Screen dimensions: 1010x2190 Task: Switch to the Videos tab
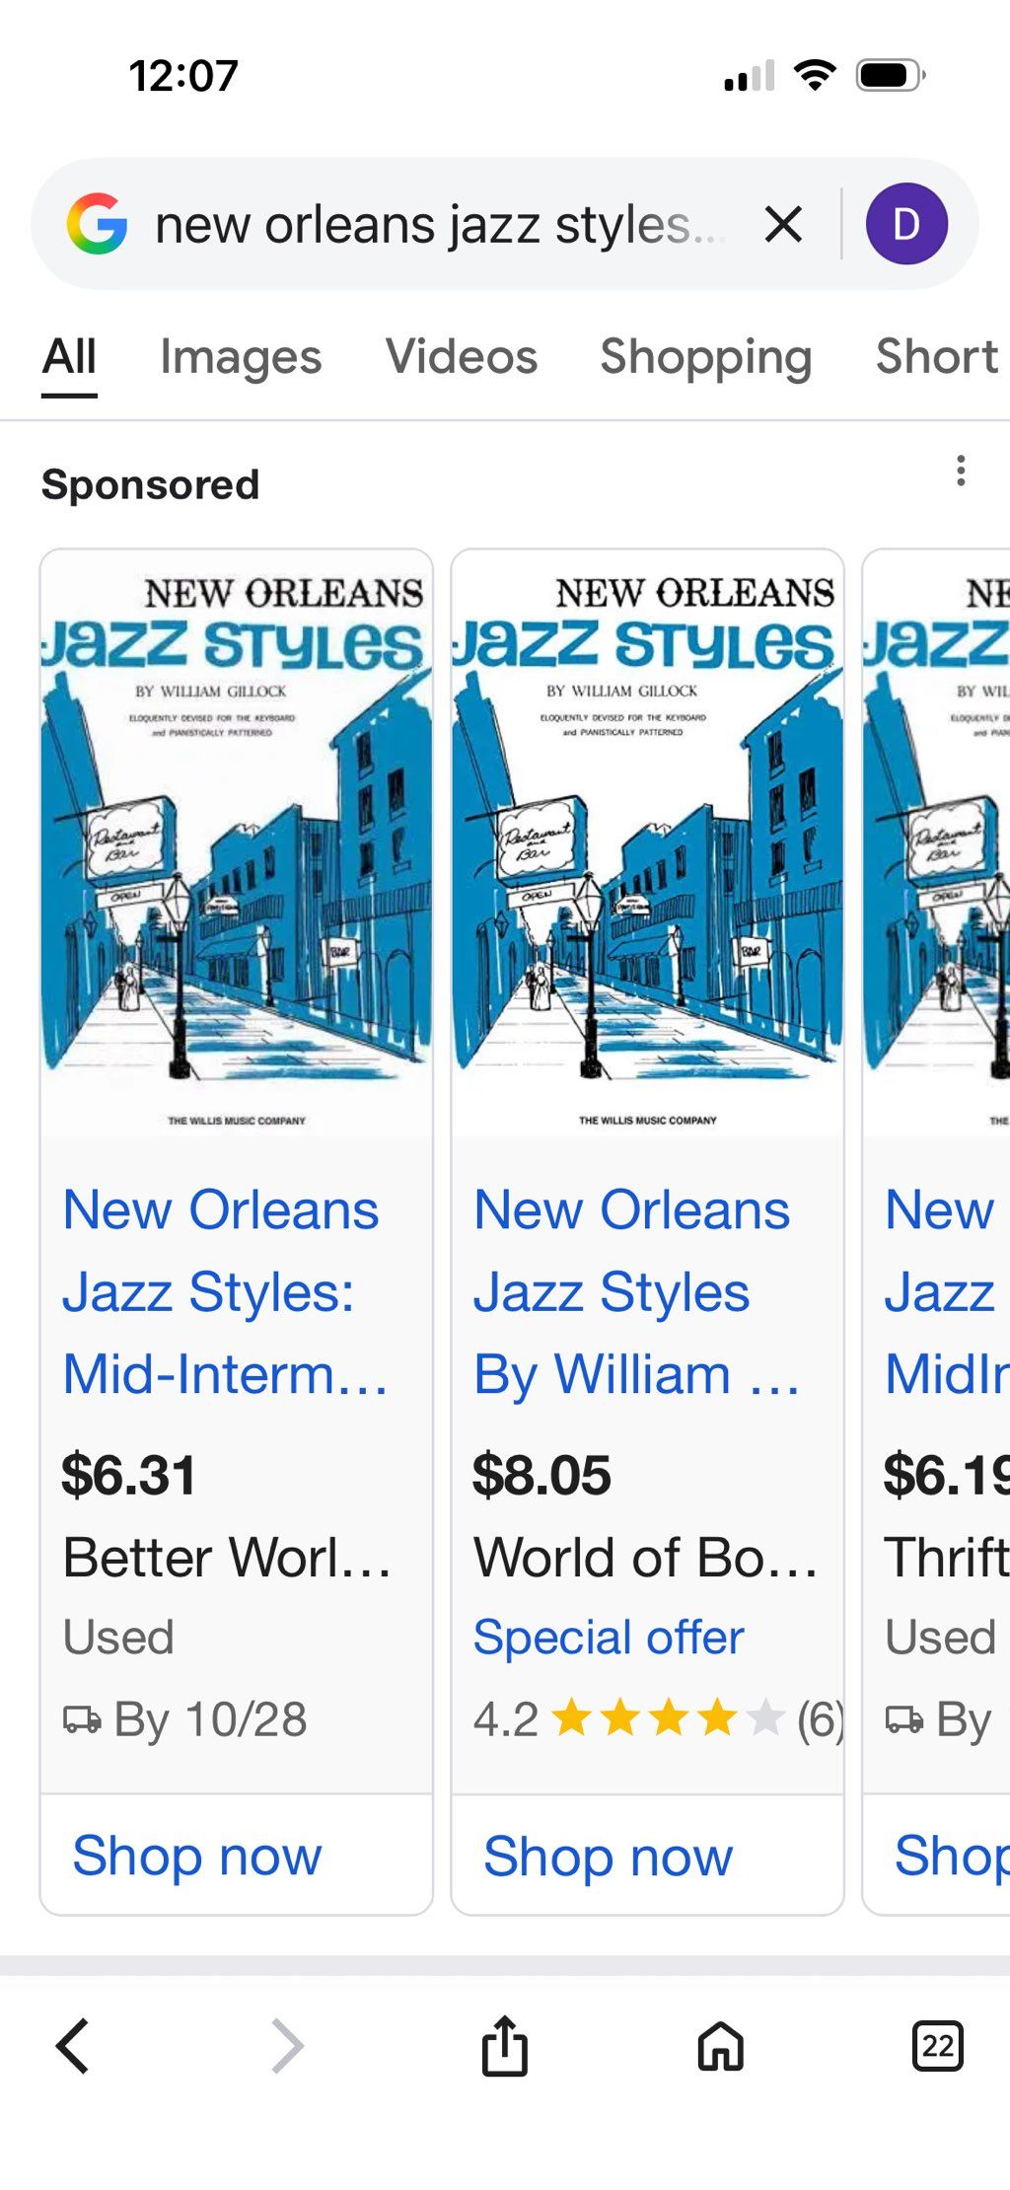pos(462,357)
